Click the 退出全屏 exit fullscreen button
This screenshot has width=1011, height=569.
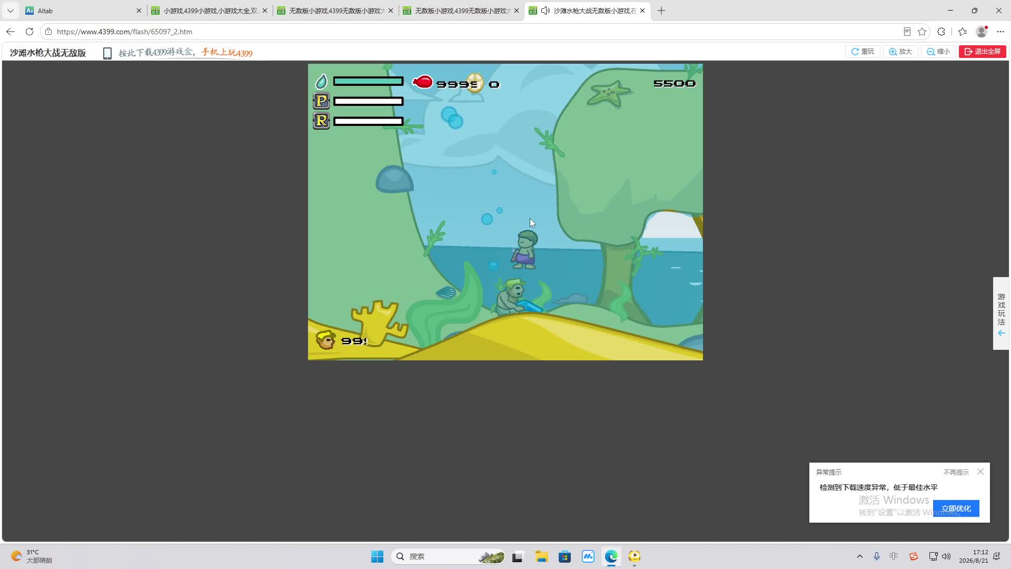983,52
